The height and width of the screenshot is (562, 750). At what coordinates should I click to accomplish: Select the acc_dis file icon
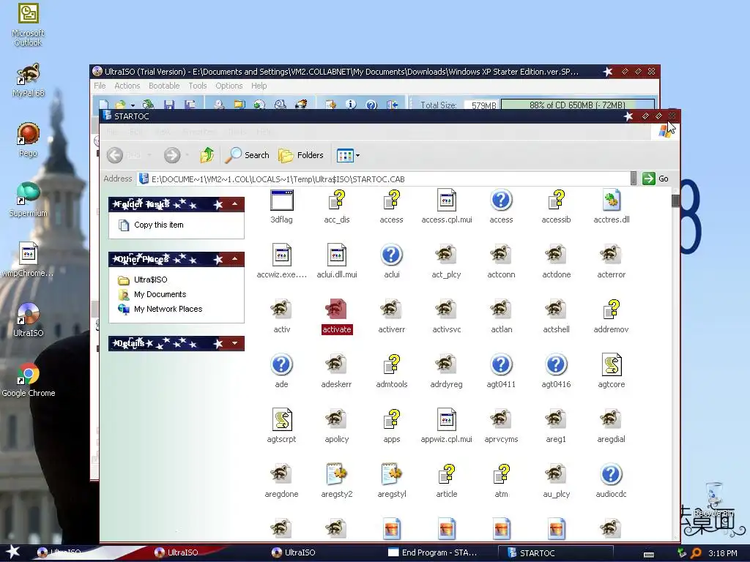[x=337, y=201]
